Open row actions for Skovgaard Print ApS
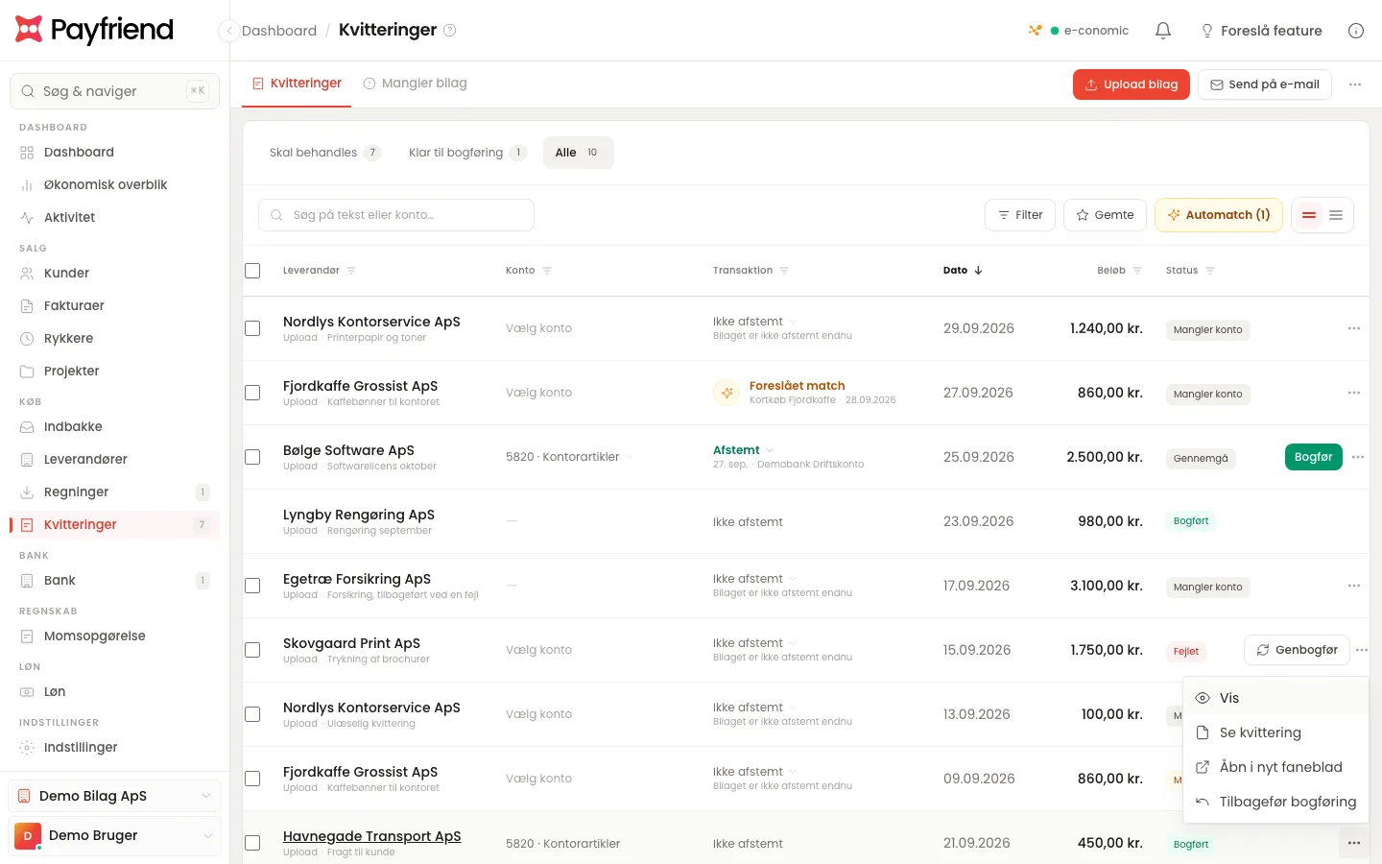 tap(1362, 650)
